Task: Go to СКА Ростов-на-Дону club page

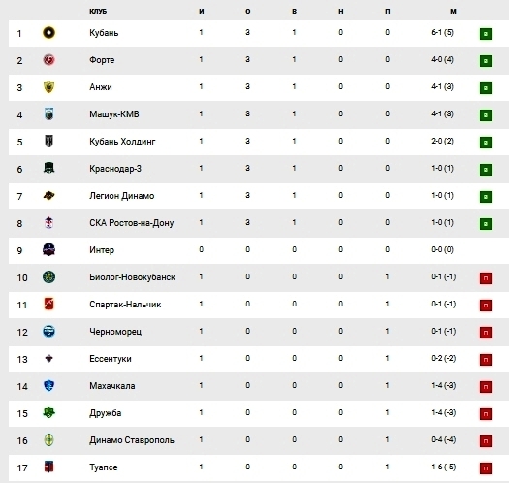Action: point(132,223)
